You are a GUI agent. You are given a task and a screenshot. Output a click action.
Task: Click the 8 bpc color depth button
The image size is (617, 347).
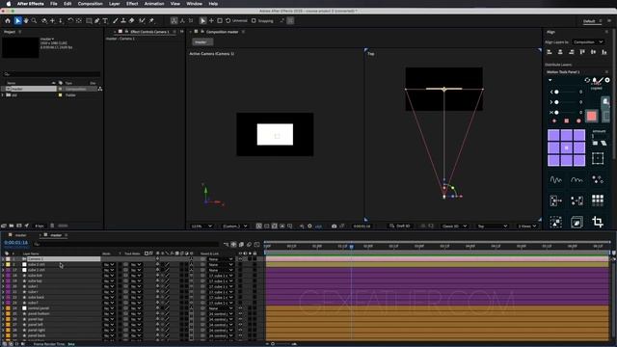click(x=40, y=226)
